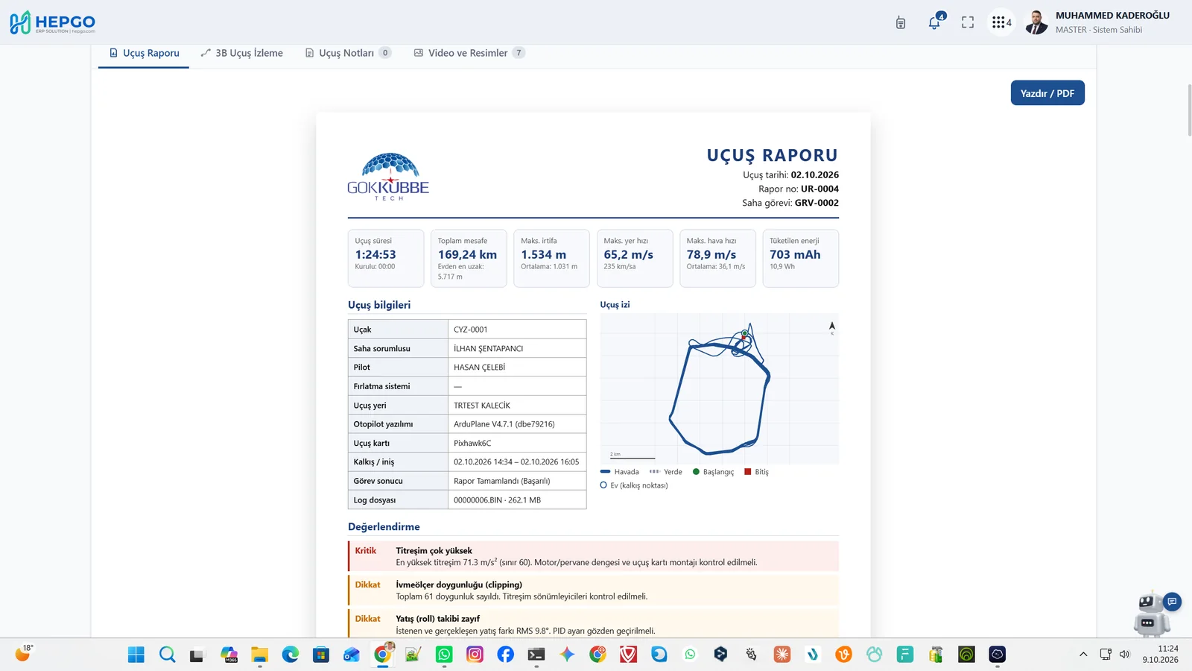Open the Uçuş Notları tab
Image resolution: width=1192 pixels, height=671 pixels.
tap(348, 53)
